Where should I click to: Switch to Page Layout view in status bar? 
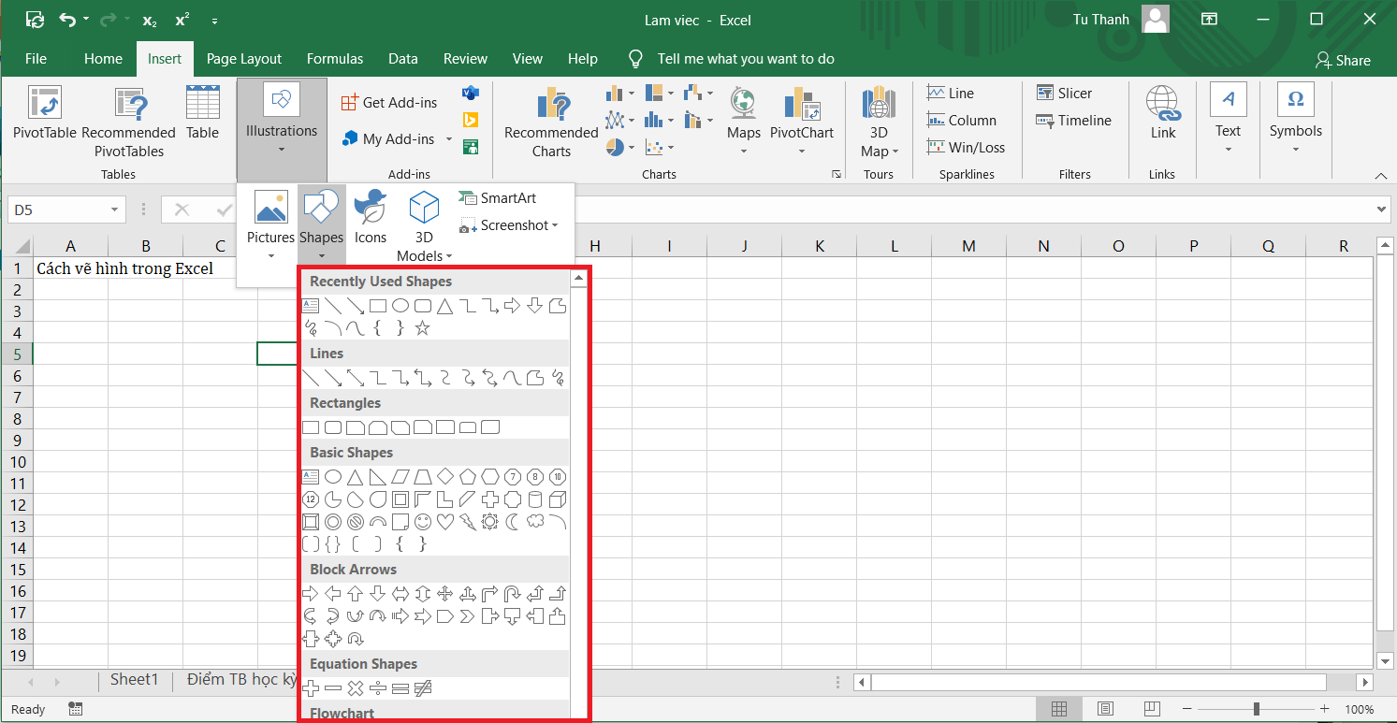pyautogui.click(x=1105, y=709)
